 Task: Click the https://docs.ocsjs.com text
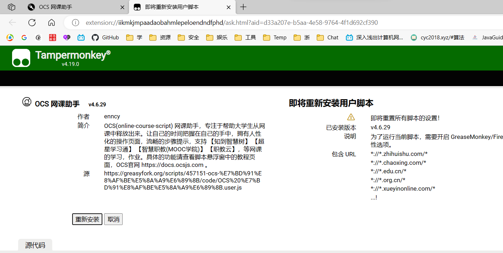tap(172, 165)
